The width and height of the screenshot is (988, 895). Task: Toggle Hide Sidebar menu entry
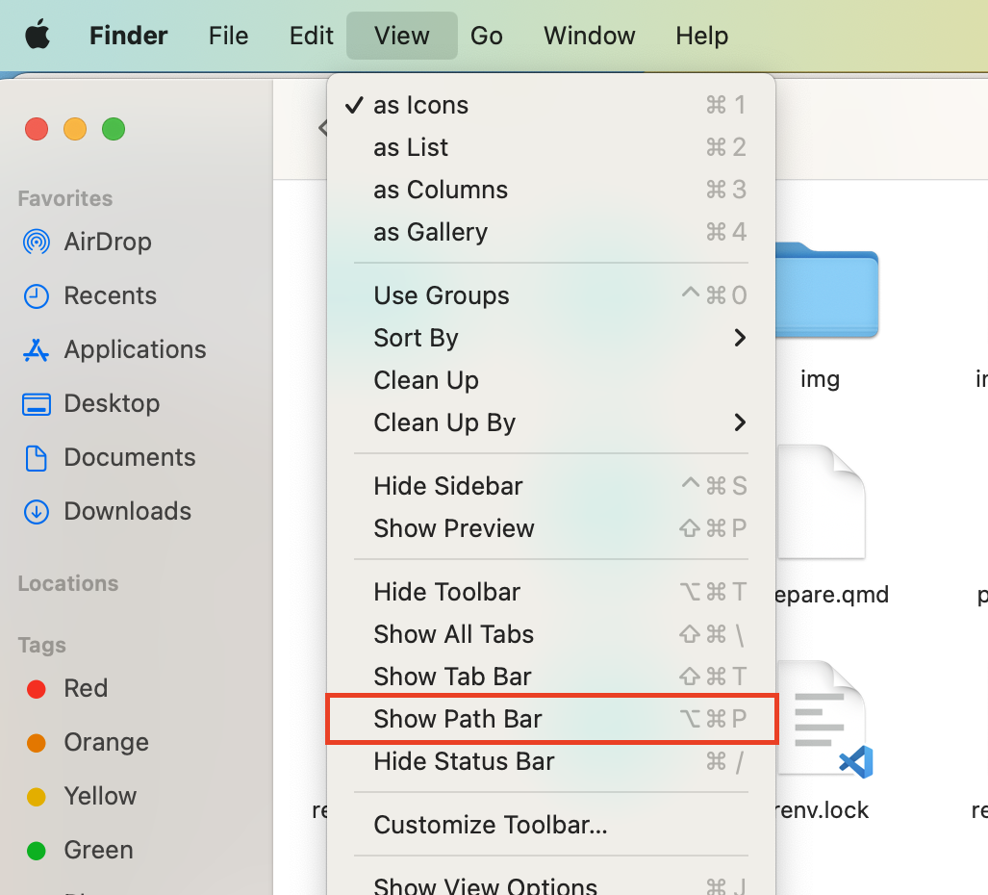click(448, 486)
